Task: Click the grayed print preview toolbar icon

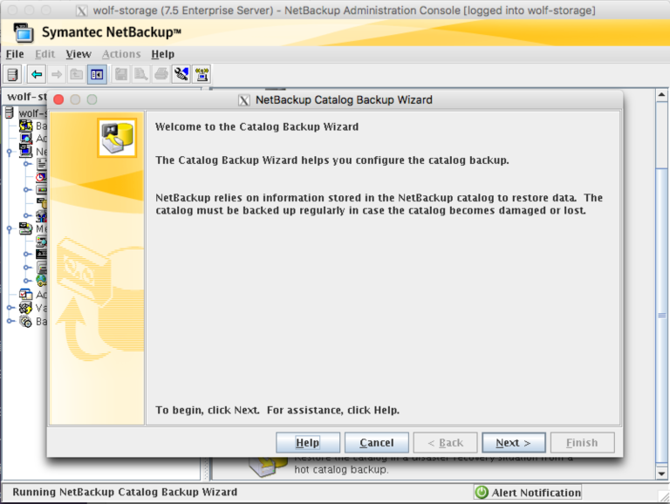Action: coord(140,75)
